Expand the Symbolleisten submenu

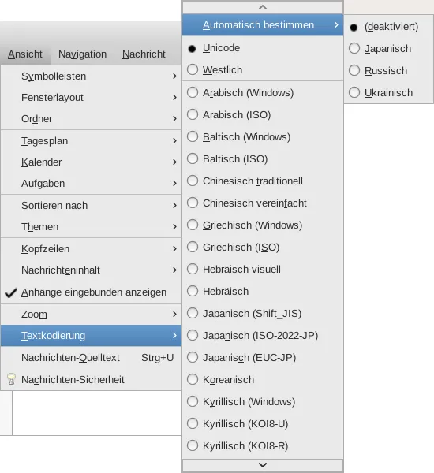click(x=91, y=76)
